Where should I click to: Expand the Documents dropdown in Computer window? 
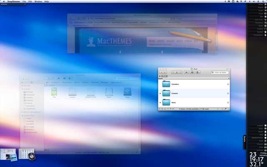67,83
